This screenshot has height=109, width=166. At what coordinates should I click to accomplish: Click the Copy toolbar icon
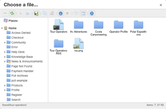(45, 13)
